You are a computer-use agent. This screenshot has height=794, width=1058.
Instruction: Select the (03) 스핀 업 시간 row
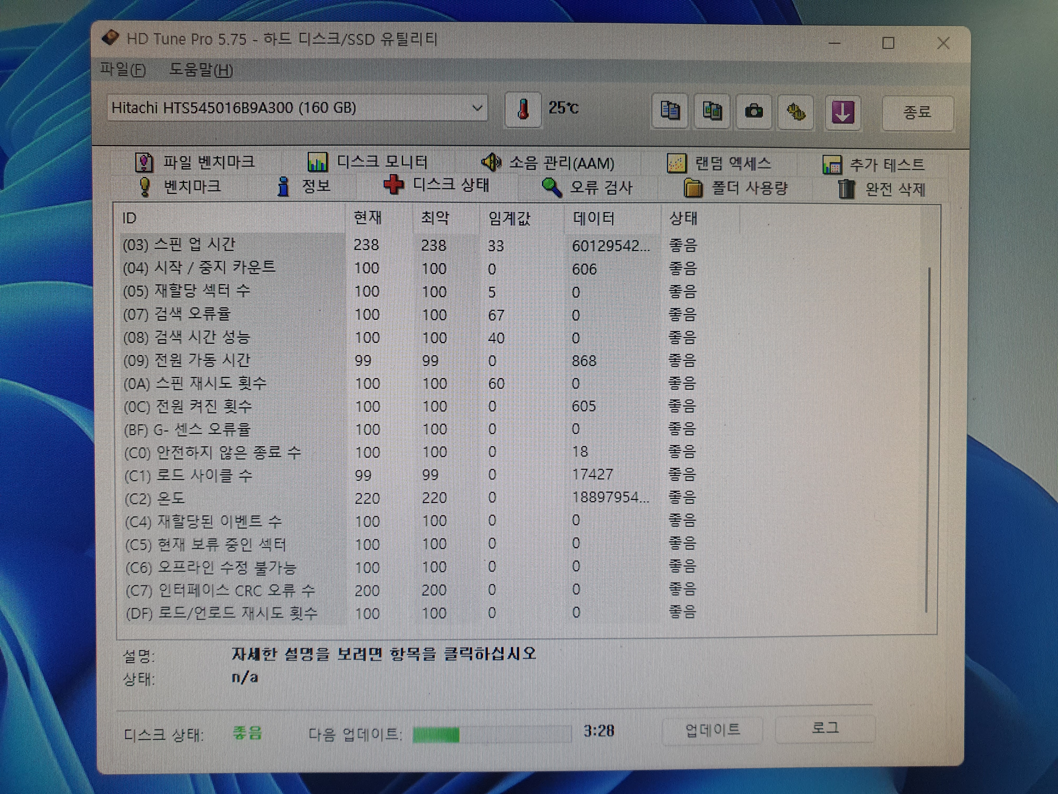[409, 245]
